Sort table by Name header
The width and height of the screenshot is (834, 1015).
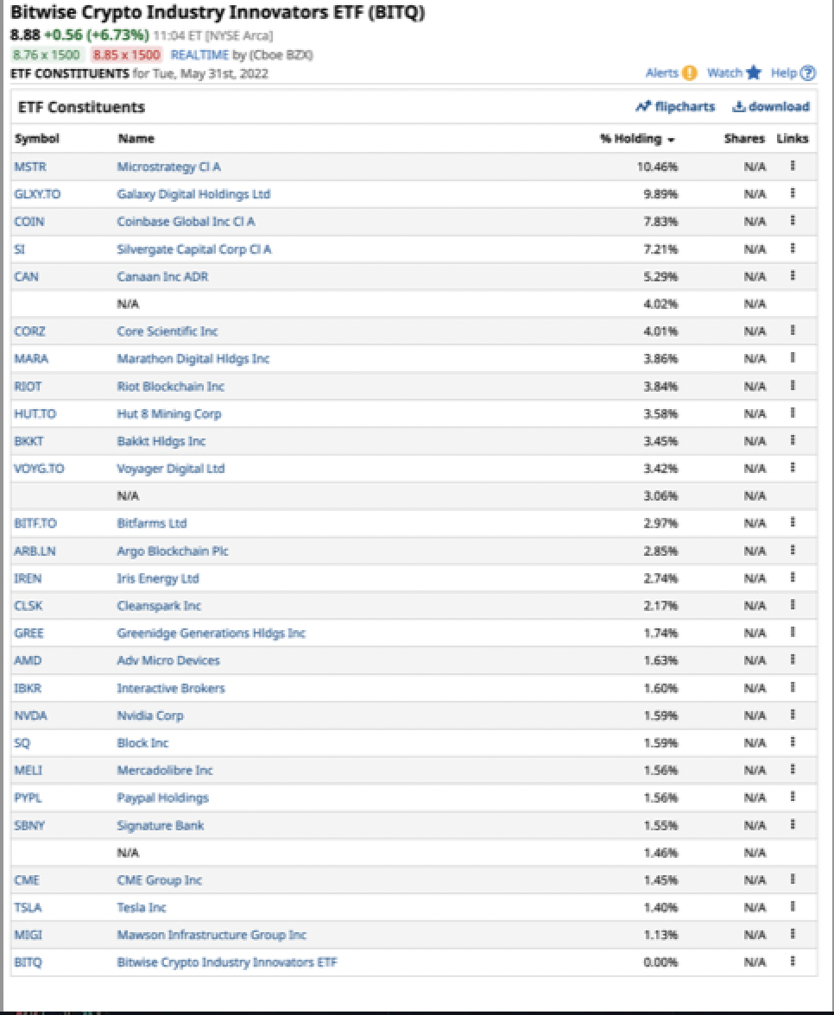(x=136, y=138)
